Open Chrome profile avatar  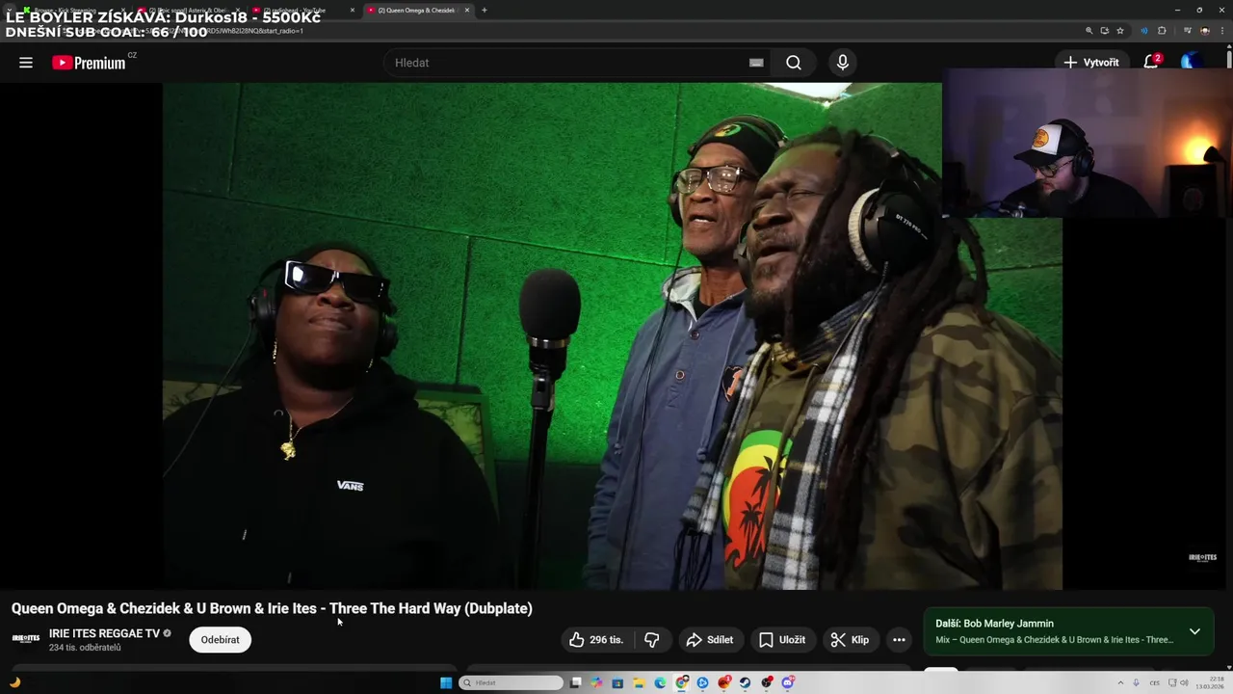[x=1205, y=31]
